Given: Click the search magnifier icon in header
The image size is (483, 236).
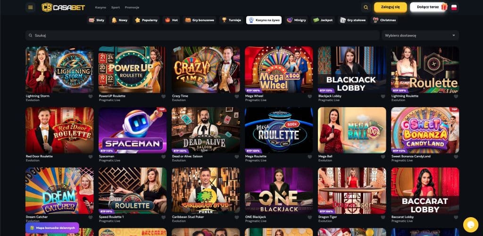Looking at the screenshot, I should point(366,8).
